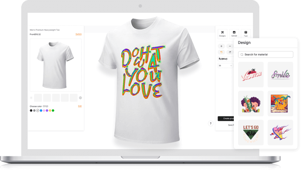Select the Do What You Love artwork
The height and width of the screenshot is (170, 301).
click(143, 72)
